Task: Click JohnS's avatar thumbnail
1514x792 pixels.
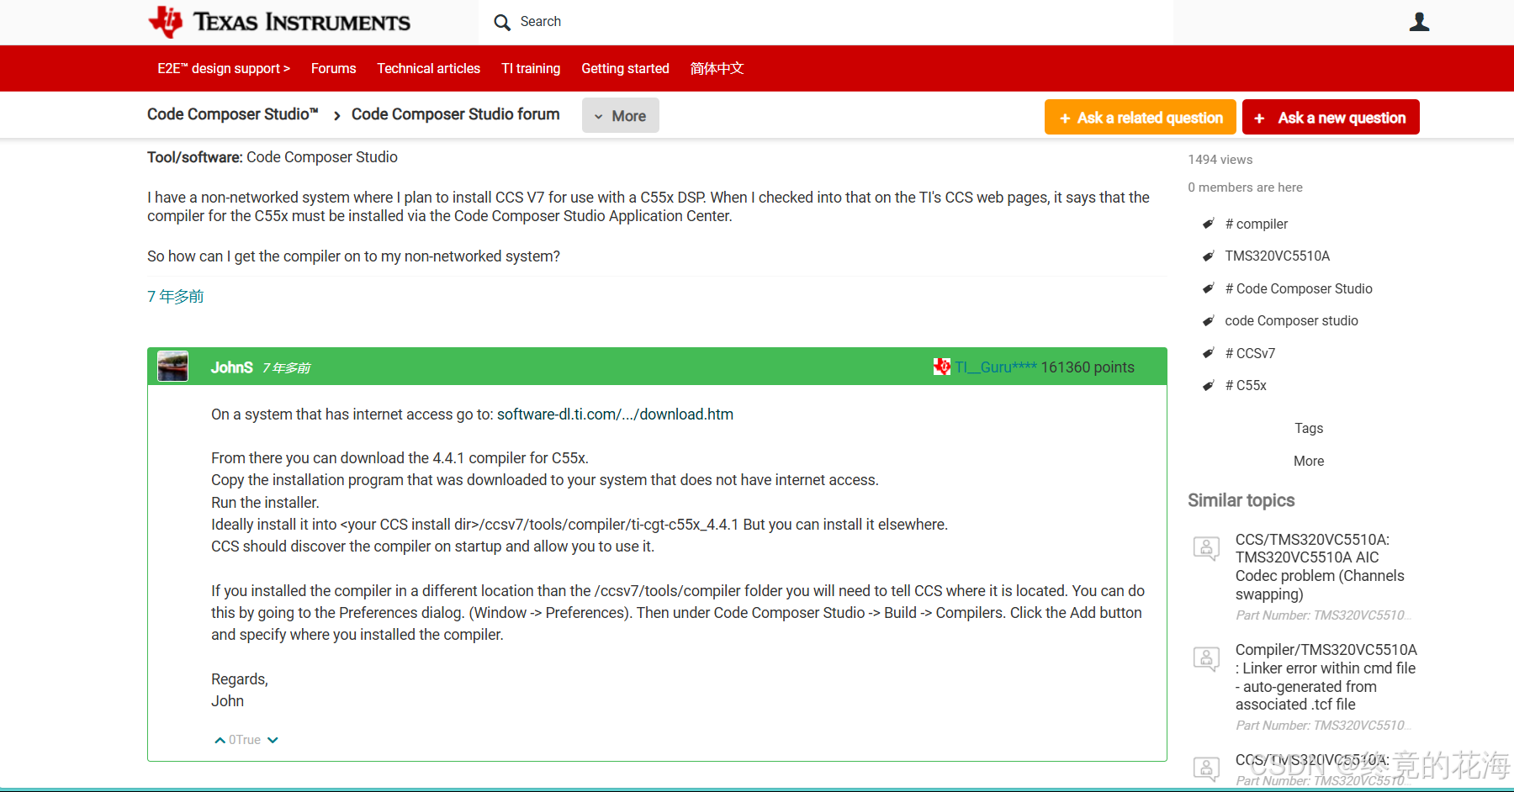Action: (173, 367)
